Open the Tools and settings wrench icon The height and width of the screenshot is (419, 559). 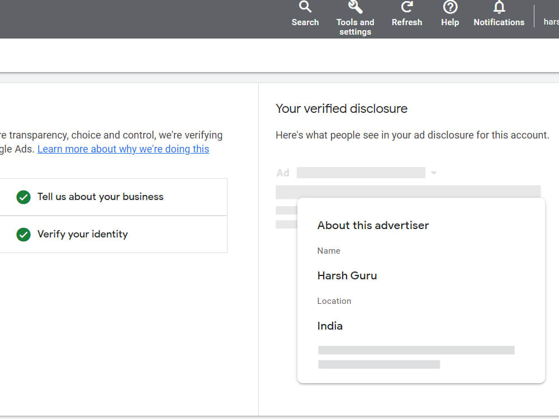pos(355,7)
